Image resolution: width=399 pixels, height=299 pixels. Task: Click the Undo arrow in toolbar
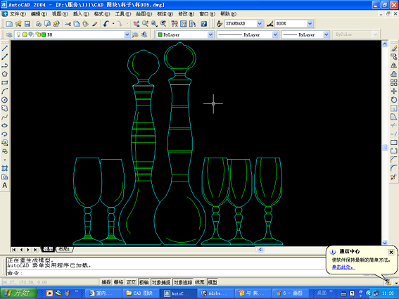pos(106,24)
